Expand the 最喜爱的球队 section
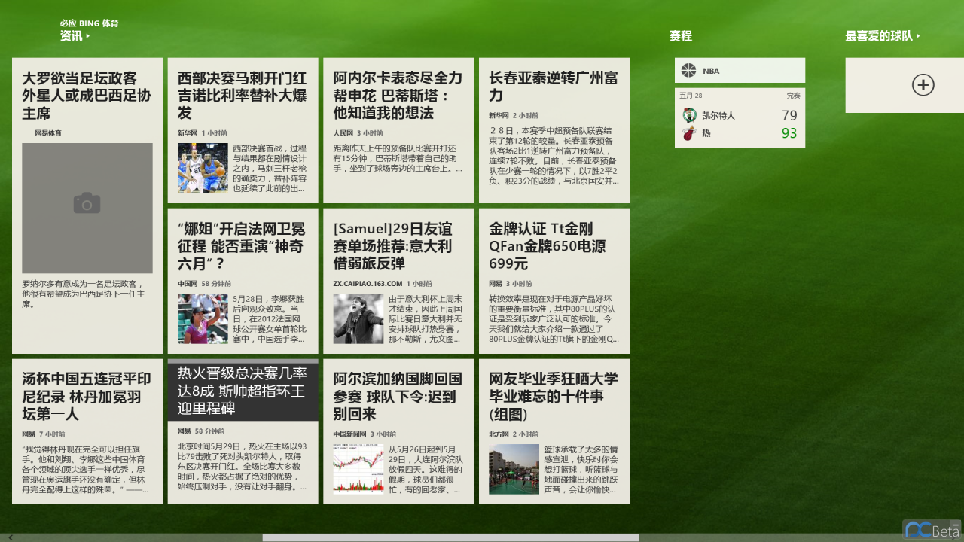Image resolution: width=964 pixels, height=542 pixels. (883, 35)
